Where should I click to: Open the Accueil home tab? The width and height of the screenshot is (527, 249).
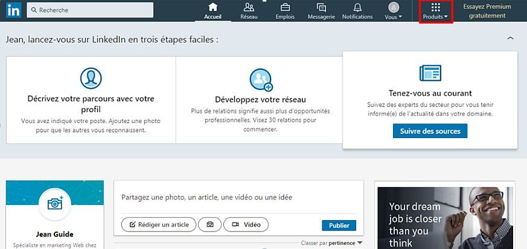pyautogui.click(x=212, y=11)
